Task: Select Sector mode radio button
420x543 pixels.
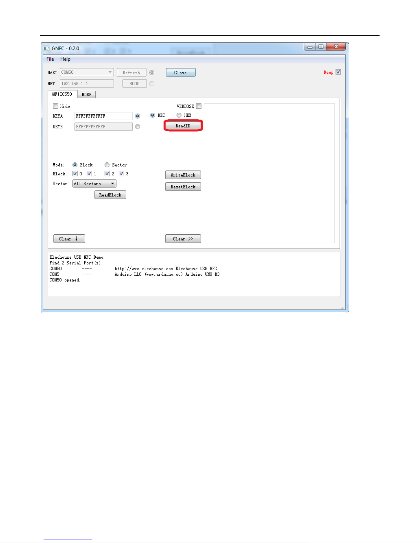Action: click(107, 165)
